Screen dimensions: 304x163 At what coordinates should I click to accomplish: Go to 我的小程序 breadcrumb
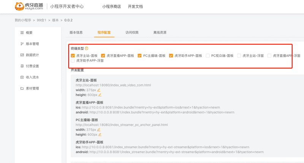(x=23, y=20)
